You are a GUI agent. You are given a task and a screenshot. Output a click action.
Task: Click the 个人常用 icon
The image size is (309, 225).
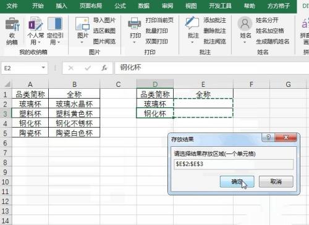pos(35,24)
